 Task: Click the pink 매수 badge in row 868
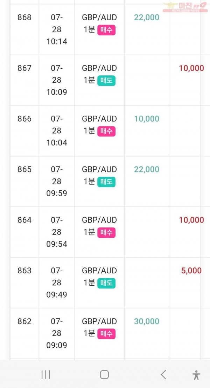[x=106, y=30]
